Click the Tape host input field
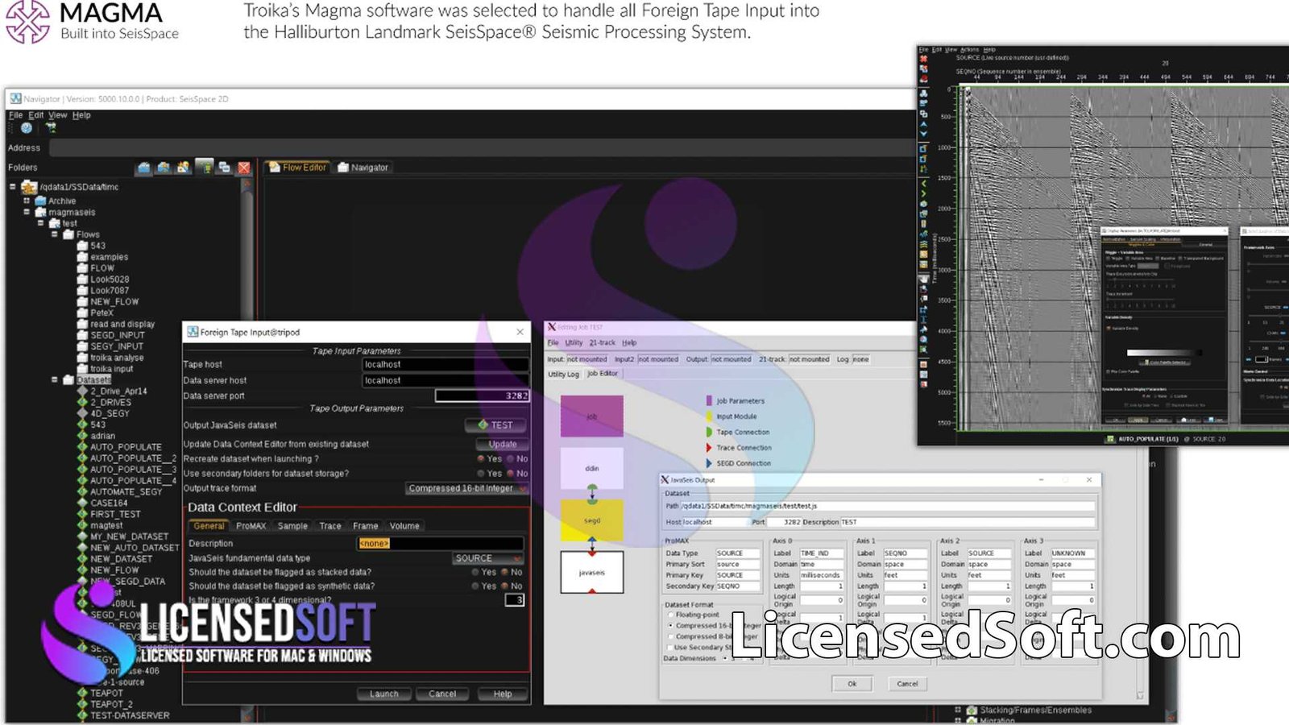This screenshot has width=1289, height=725. coord(446,365)
